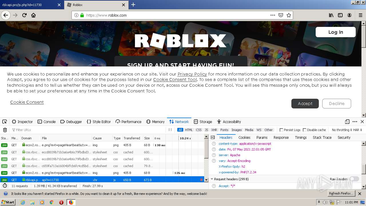Open help icon beside Accept request header
This screenshot has height=206, width=366.
tap(214, 186)
